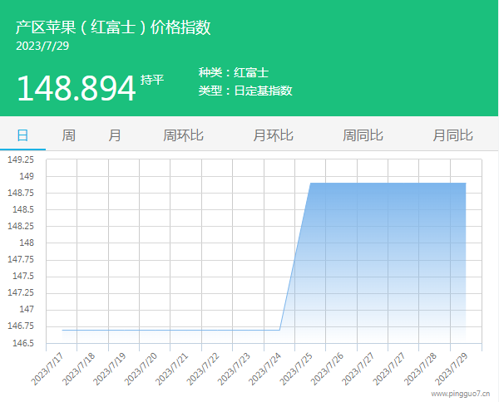Open the www.pingguo7.cn watermark link
Image resolution: width=499 pixels, height=402 pixels.
[460, 395]
